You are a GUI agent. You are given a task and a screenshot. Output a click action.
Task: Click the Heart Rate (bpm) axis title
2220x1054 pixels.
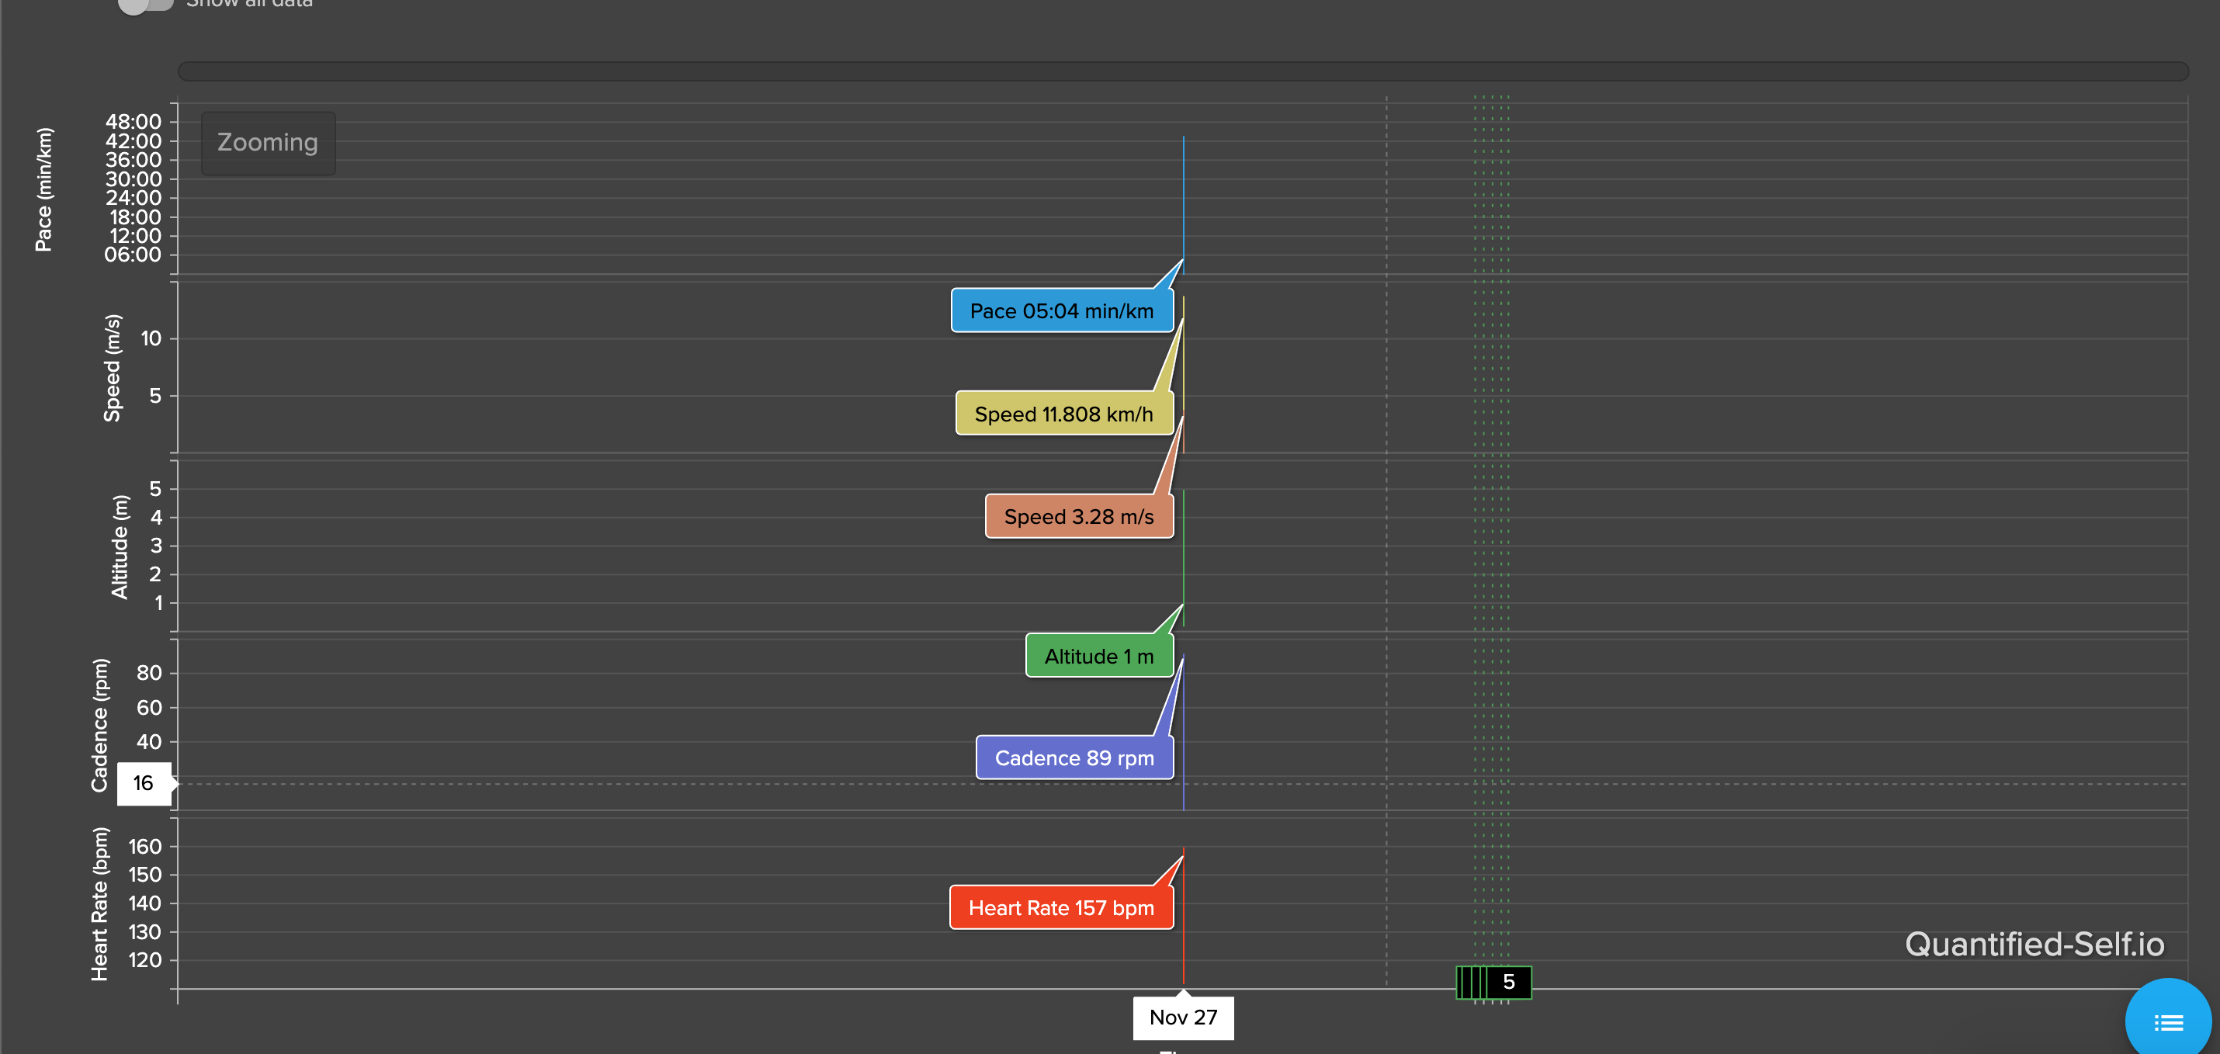click(100, 903)
